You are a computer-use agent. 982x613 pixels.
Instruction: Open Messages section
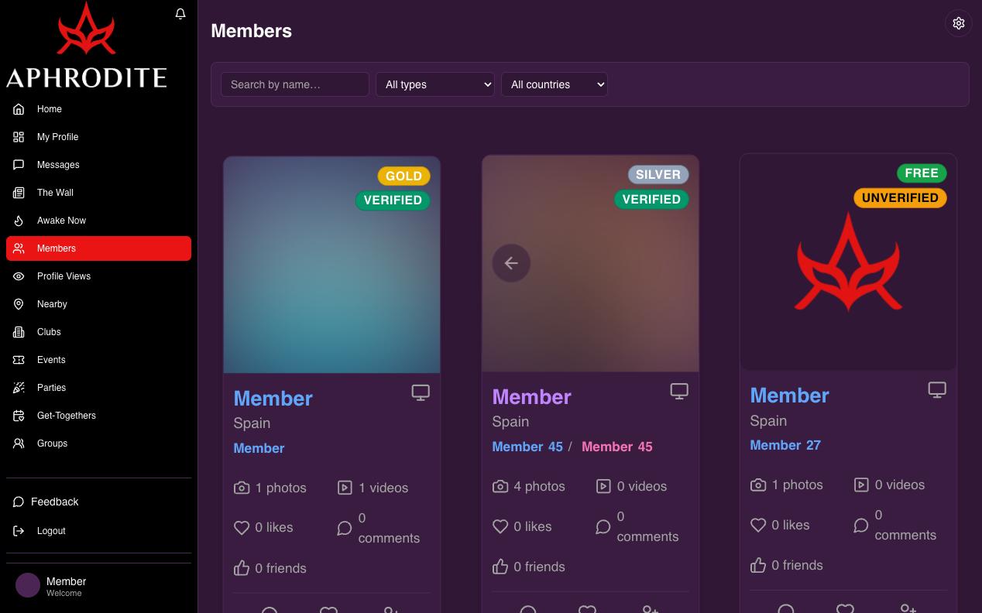click(98, 165)
